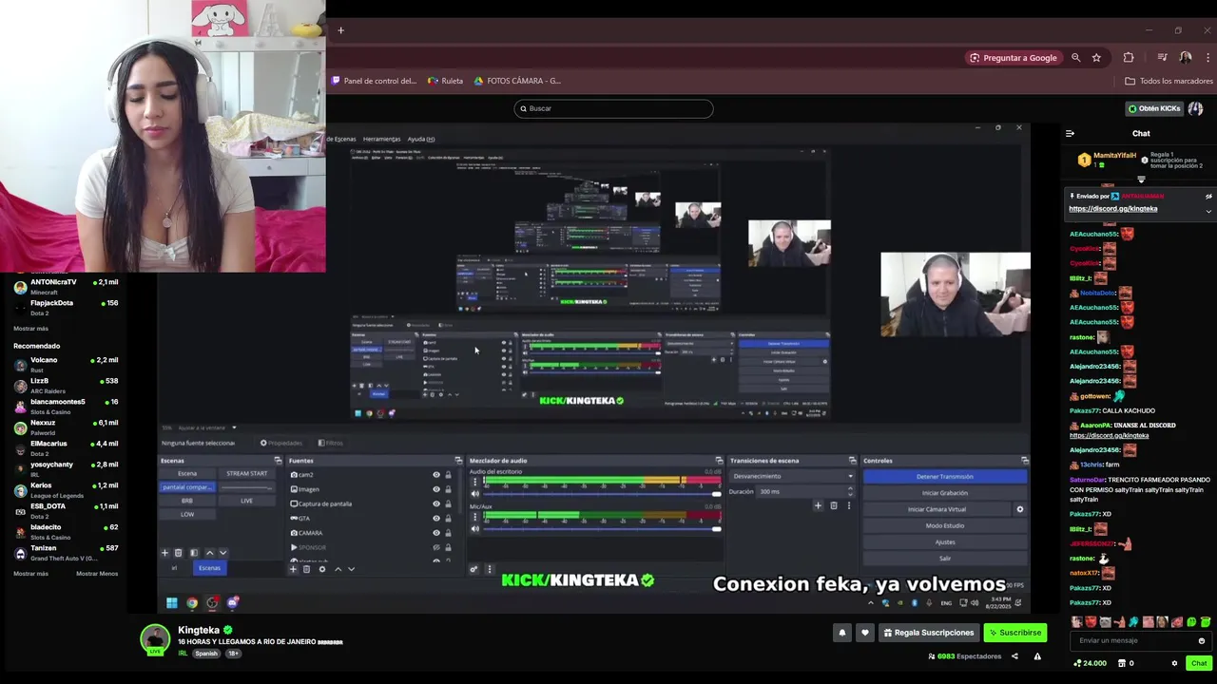Image resolution: width=1217 pixels, height=684 pixels.
Task: Toggle lock on GTA source
Action: pyautogui.click(x=448, y=518)
